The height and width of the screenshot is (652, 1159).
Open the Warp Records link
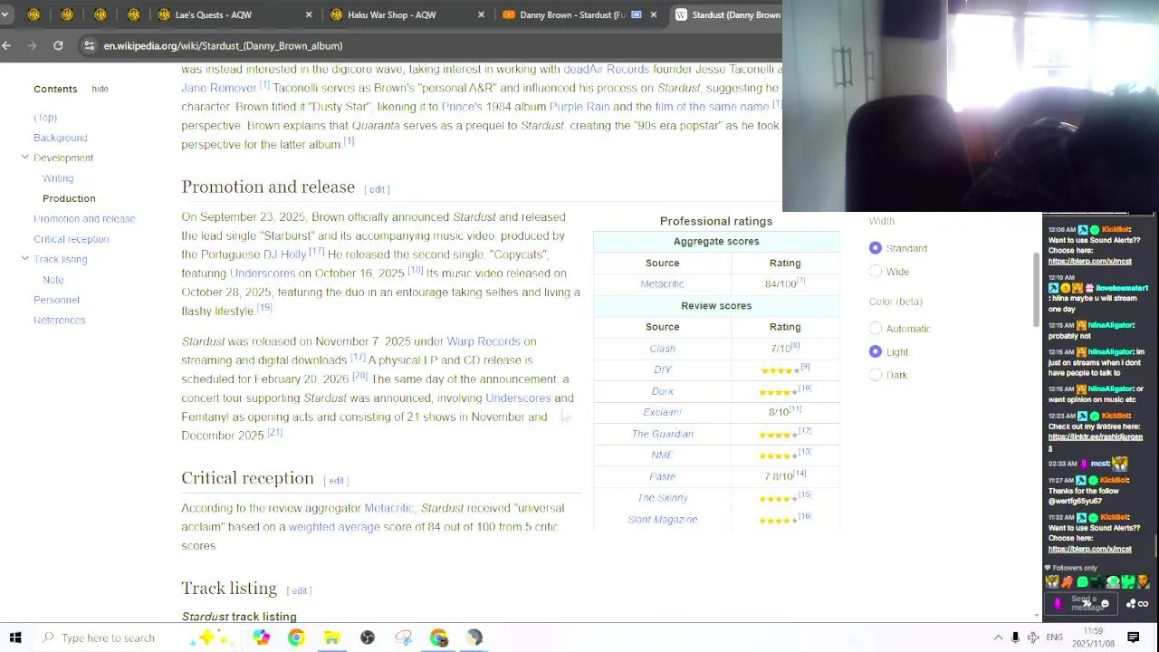pos(484,341)
